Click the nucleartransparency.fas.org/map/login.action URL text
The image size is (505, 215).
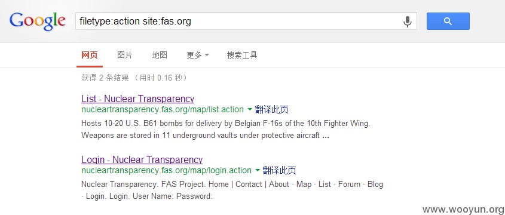click(x=167, y=170)
